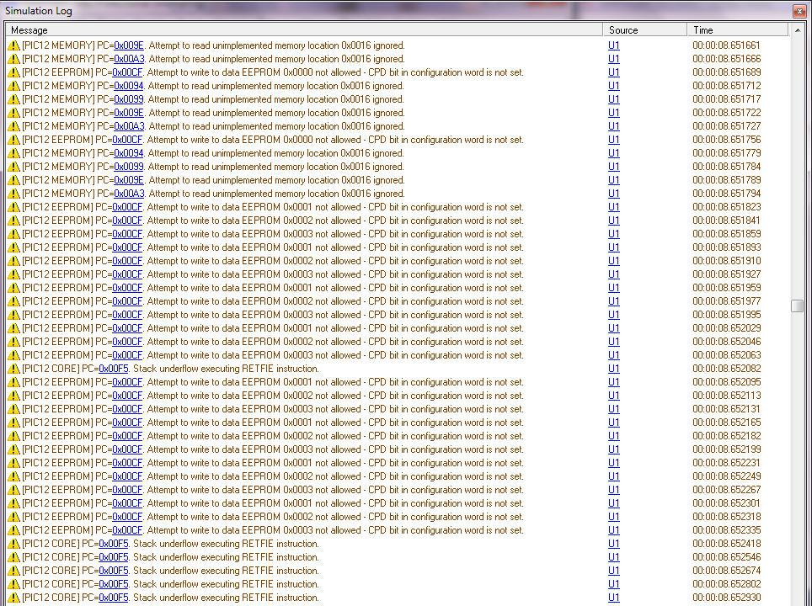Click the scrollbar up arrow
The width and height of the screenshot is (812, 606).
(x=797, y=30)
